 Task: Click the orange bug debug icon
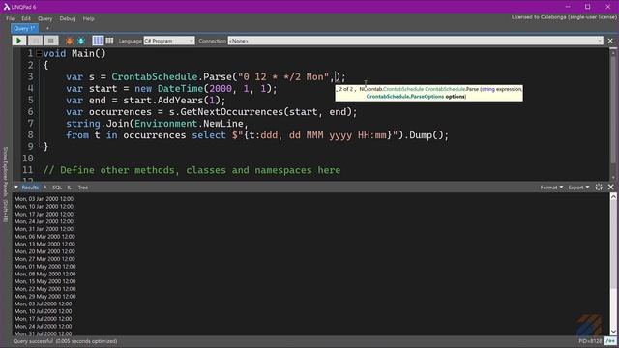click(69, 41)
